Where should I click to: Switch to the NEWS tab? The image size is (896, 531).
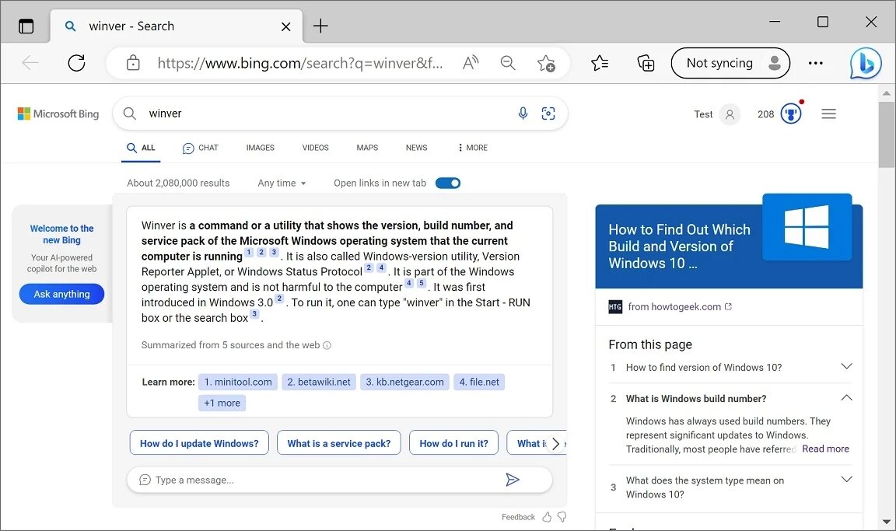[417, 148]
